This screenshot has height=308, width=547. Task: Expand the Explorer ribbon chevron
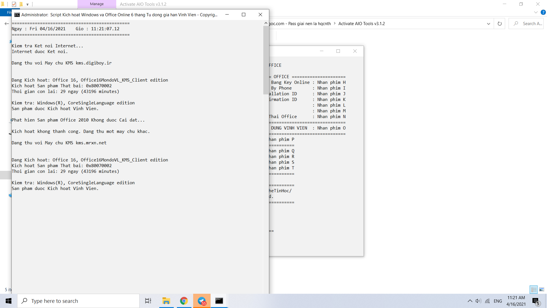tap(536, 12)
